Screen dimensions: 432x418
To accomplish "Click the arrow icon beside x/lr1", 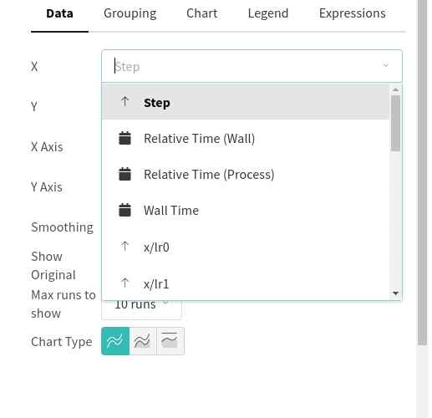I will click(x=125, y=283).
